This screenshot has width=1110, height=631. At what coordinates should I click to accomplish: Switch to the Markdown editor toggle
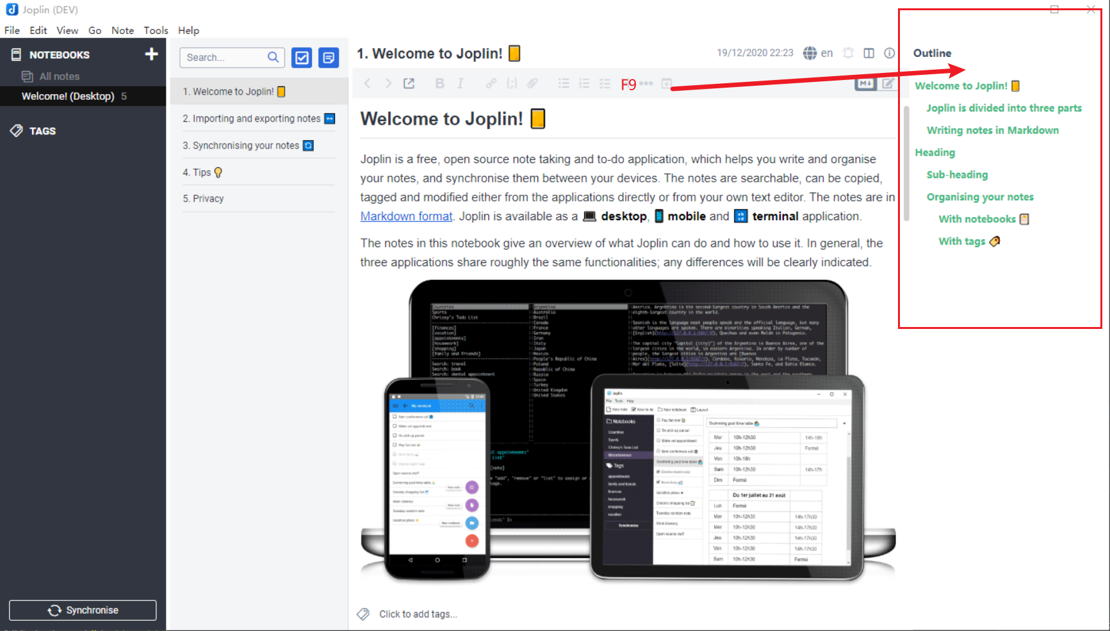tap(866, 83)
